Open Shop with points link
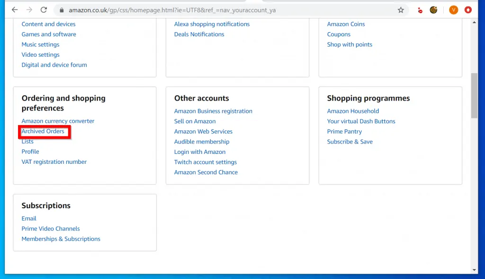The height and width of the screenshot is (279, 485). click(350, 44)
